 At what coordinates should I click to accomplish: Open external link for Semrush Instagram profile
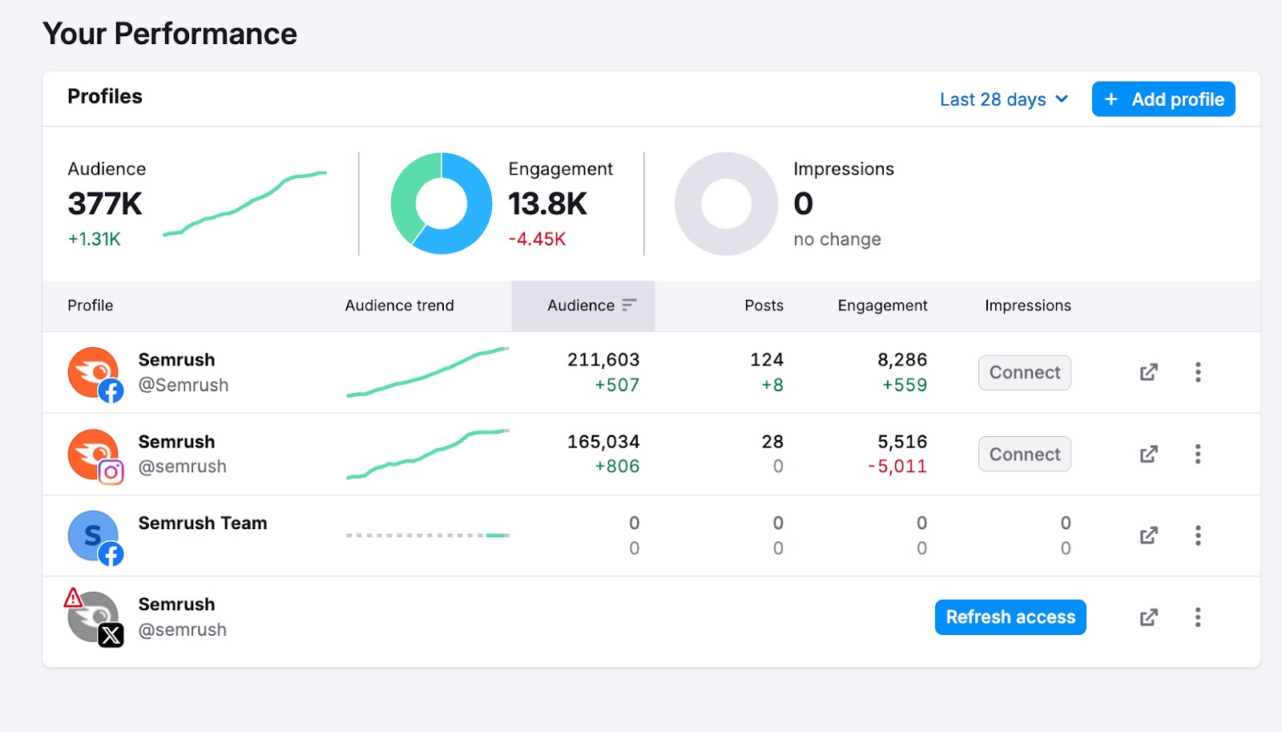click(1148, 454)
